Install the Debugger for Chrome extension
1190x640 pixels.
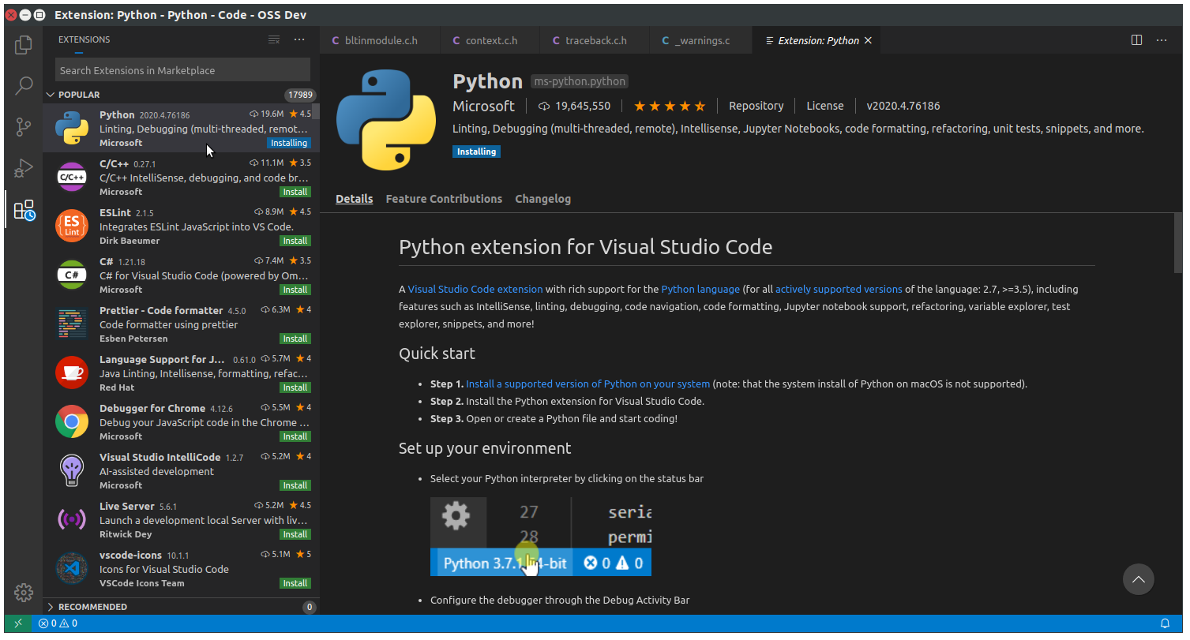[x=295, y=436]
